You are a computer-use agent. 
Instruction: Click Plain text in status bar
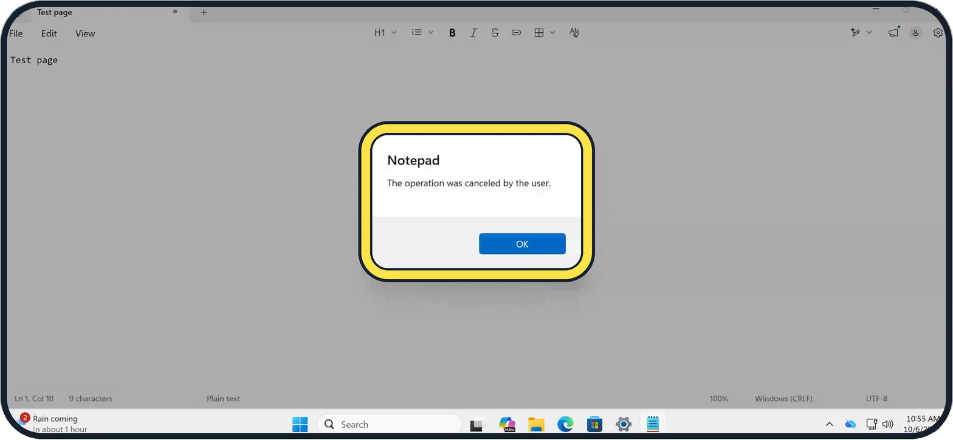coord(223,399)
